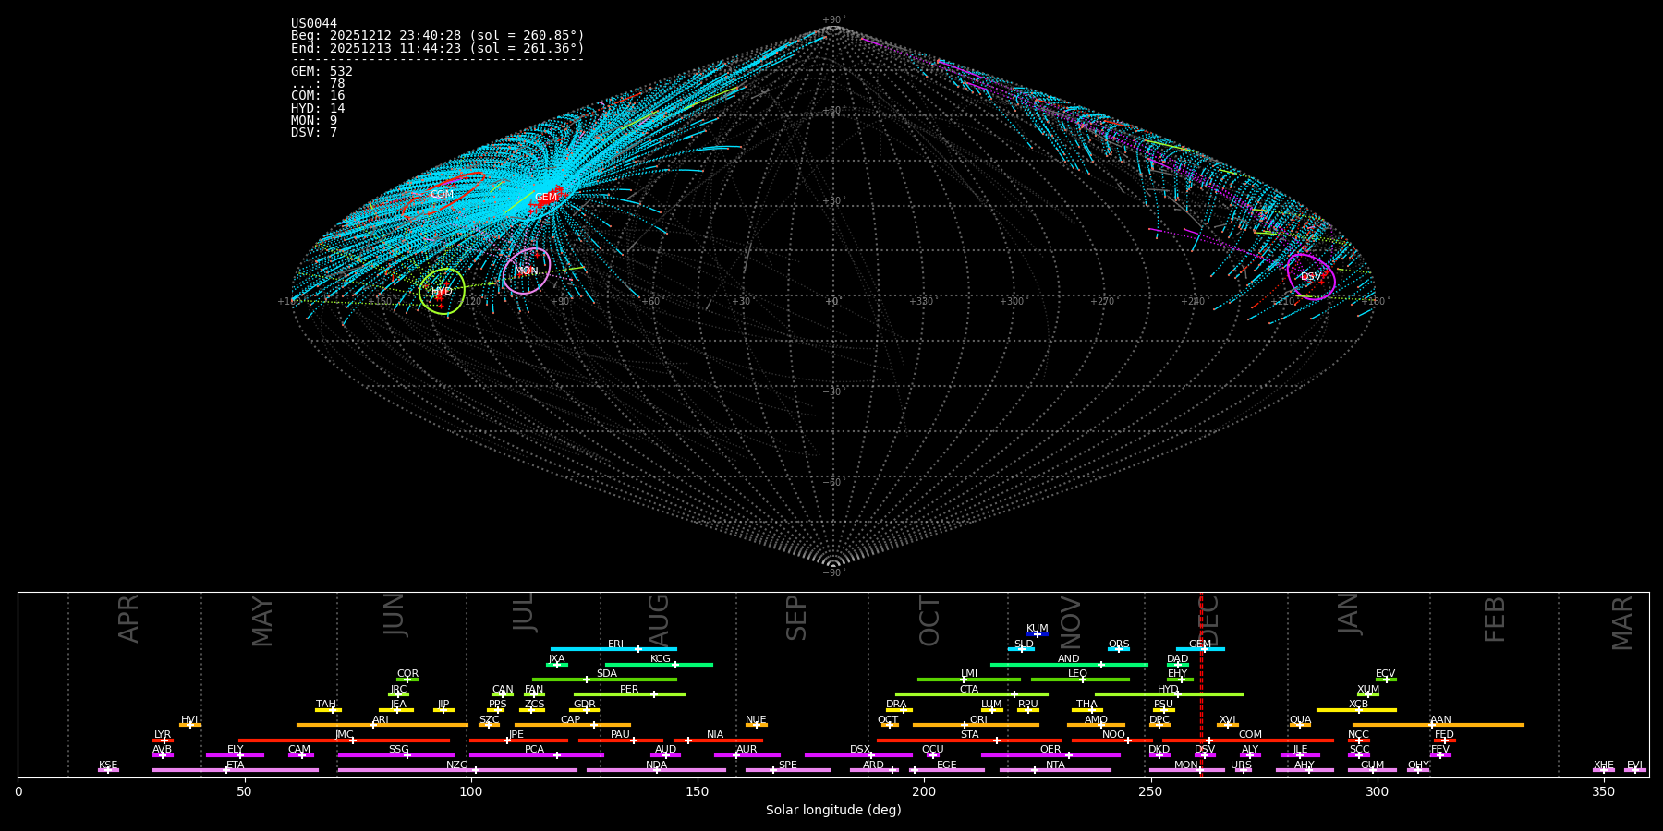The image size is (1663, 831).
Task: Click the AND shower bar on timeline
Action: coord(1069,665)
